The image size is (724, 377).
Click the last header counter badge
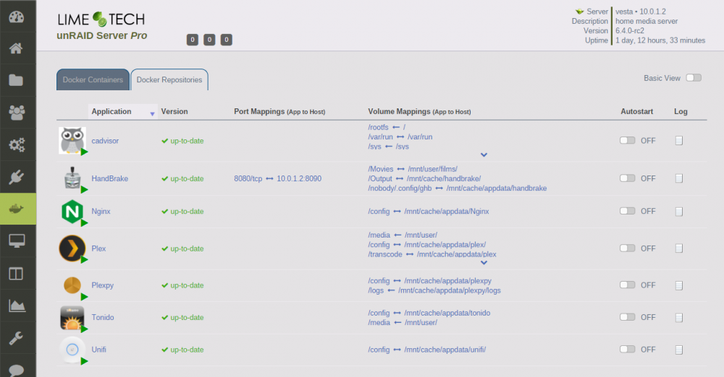click(226, 40)
